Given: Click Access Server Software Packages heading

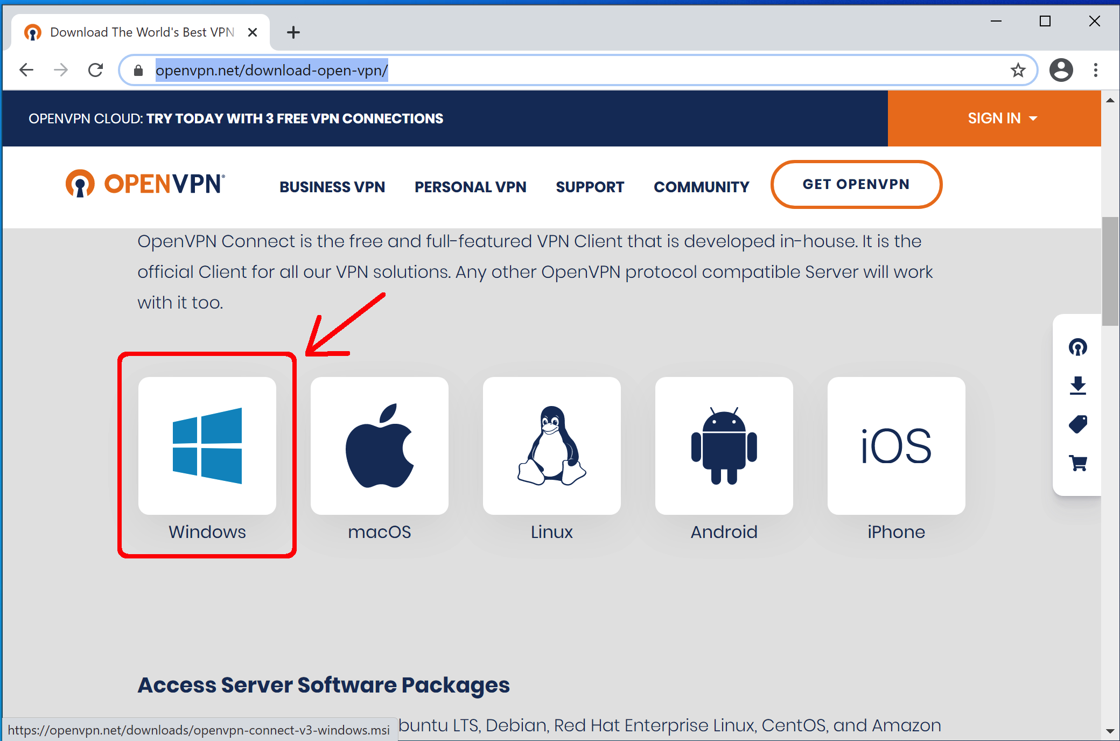Looking at the screenshot, I should pos(324,685).
